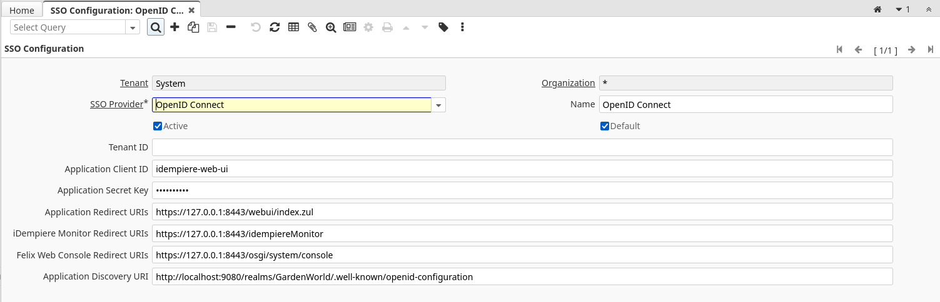Image resolution: width=940 pixels, height=302 pixels.
Task: Click the Find record magnifier icon
Action: 156,27
